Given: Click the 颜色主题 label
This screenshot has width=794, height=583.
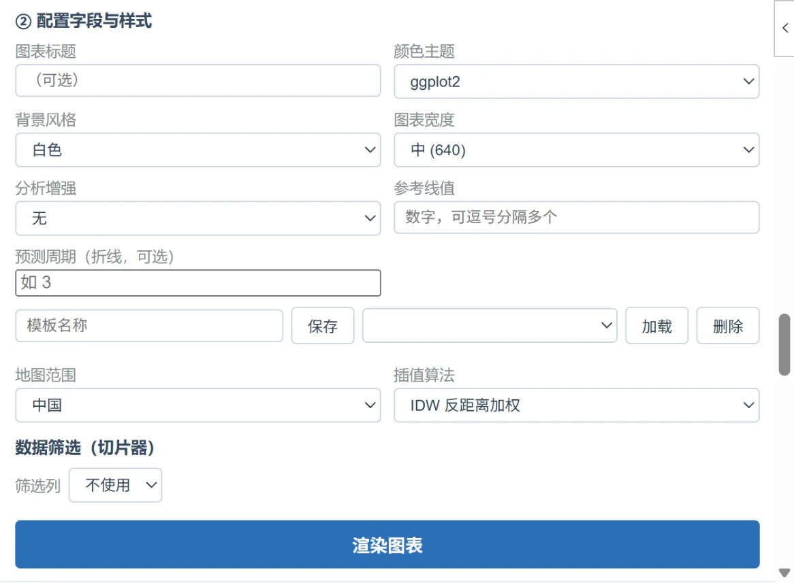Looking at the screenshot, I should [x=424, y=51].
